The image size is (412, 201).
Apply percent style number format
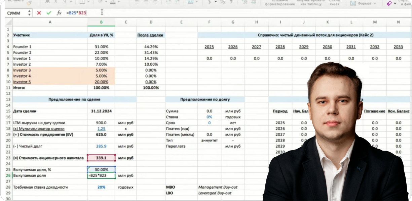222,2
